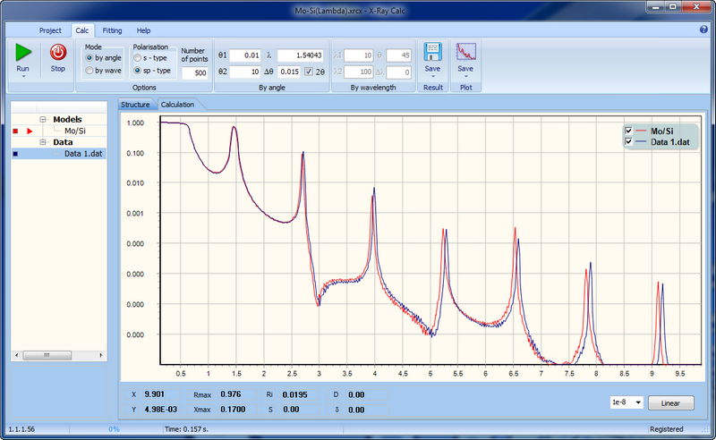Click the Xmax value 0.1700
This screenshot has width=716, height=440.
pyautogui.click(x=233, y=410)
